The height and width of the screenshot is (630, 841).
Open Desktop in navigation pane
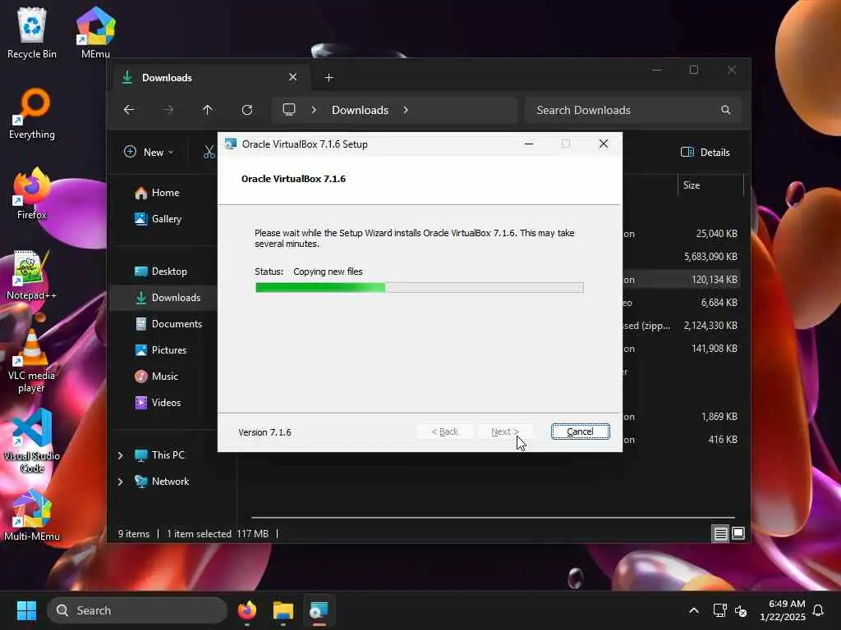(169, 272)
